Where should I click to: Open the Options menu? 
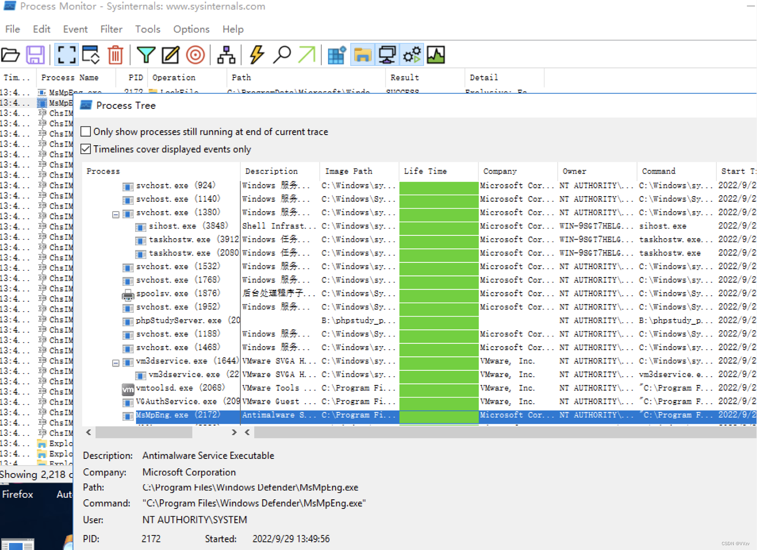pyautogui.click(x=191, y=29)
